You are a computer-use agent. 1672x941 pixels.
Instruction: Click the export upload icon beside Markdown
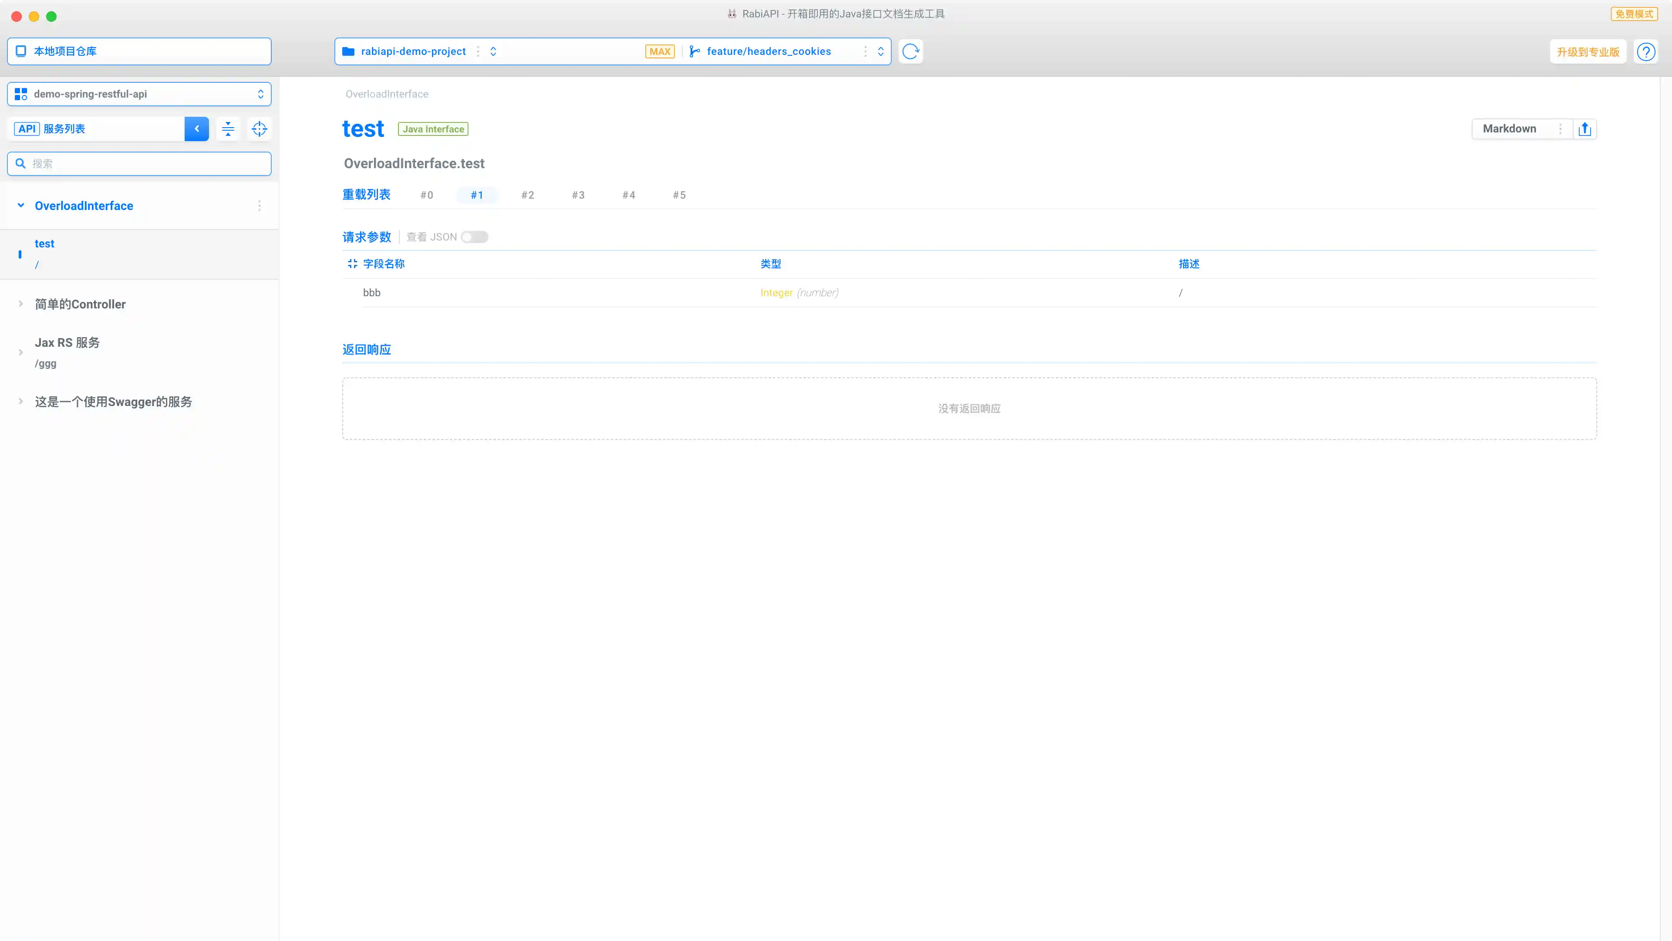[x=1584, y=129]
